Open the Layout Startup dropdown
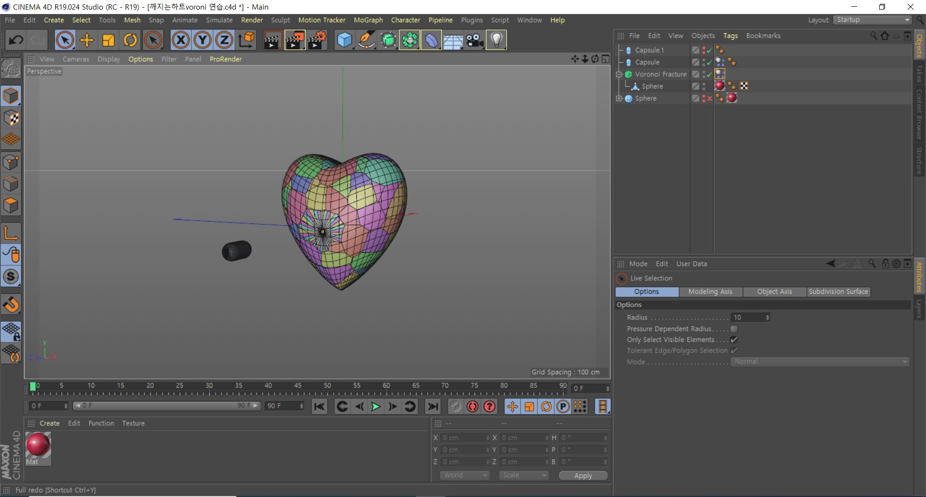926x497 pixels. coord(872,20)
